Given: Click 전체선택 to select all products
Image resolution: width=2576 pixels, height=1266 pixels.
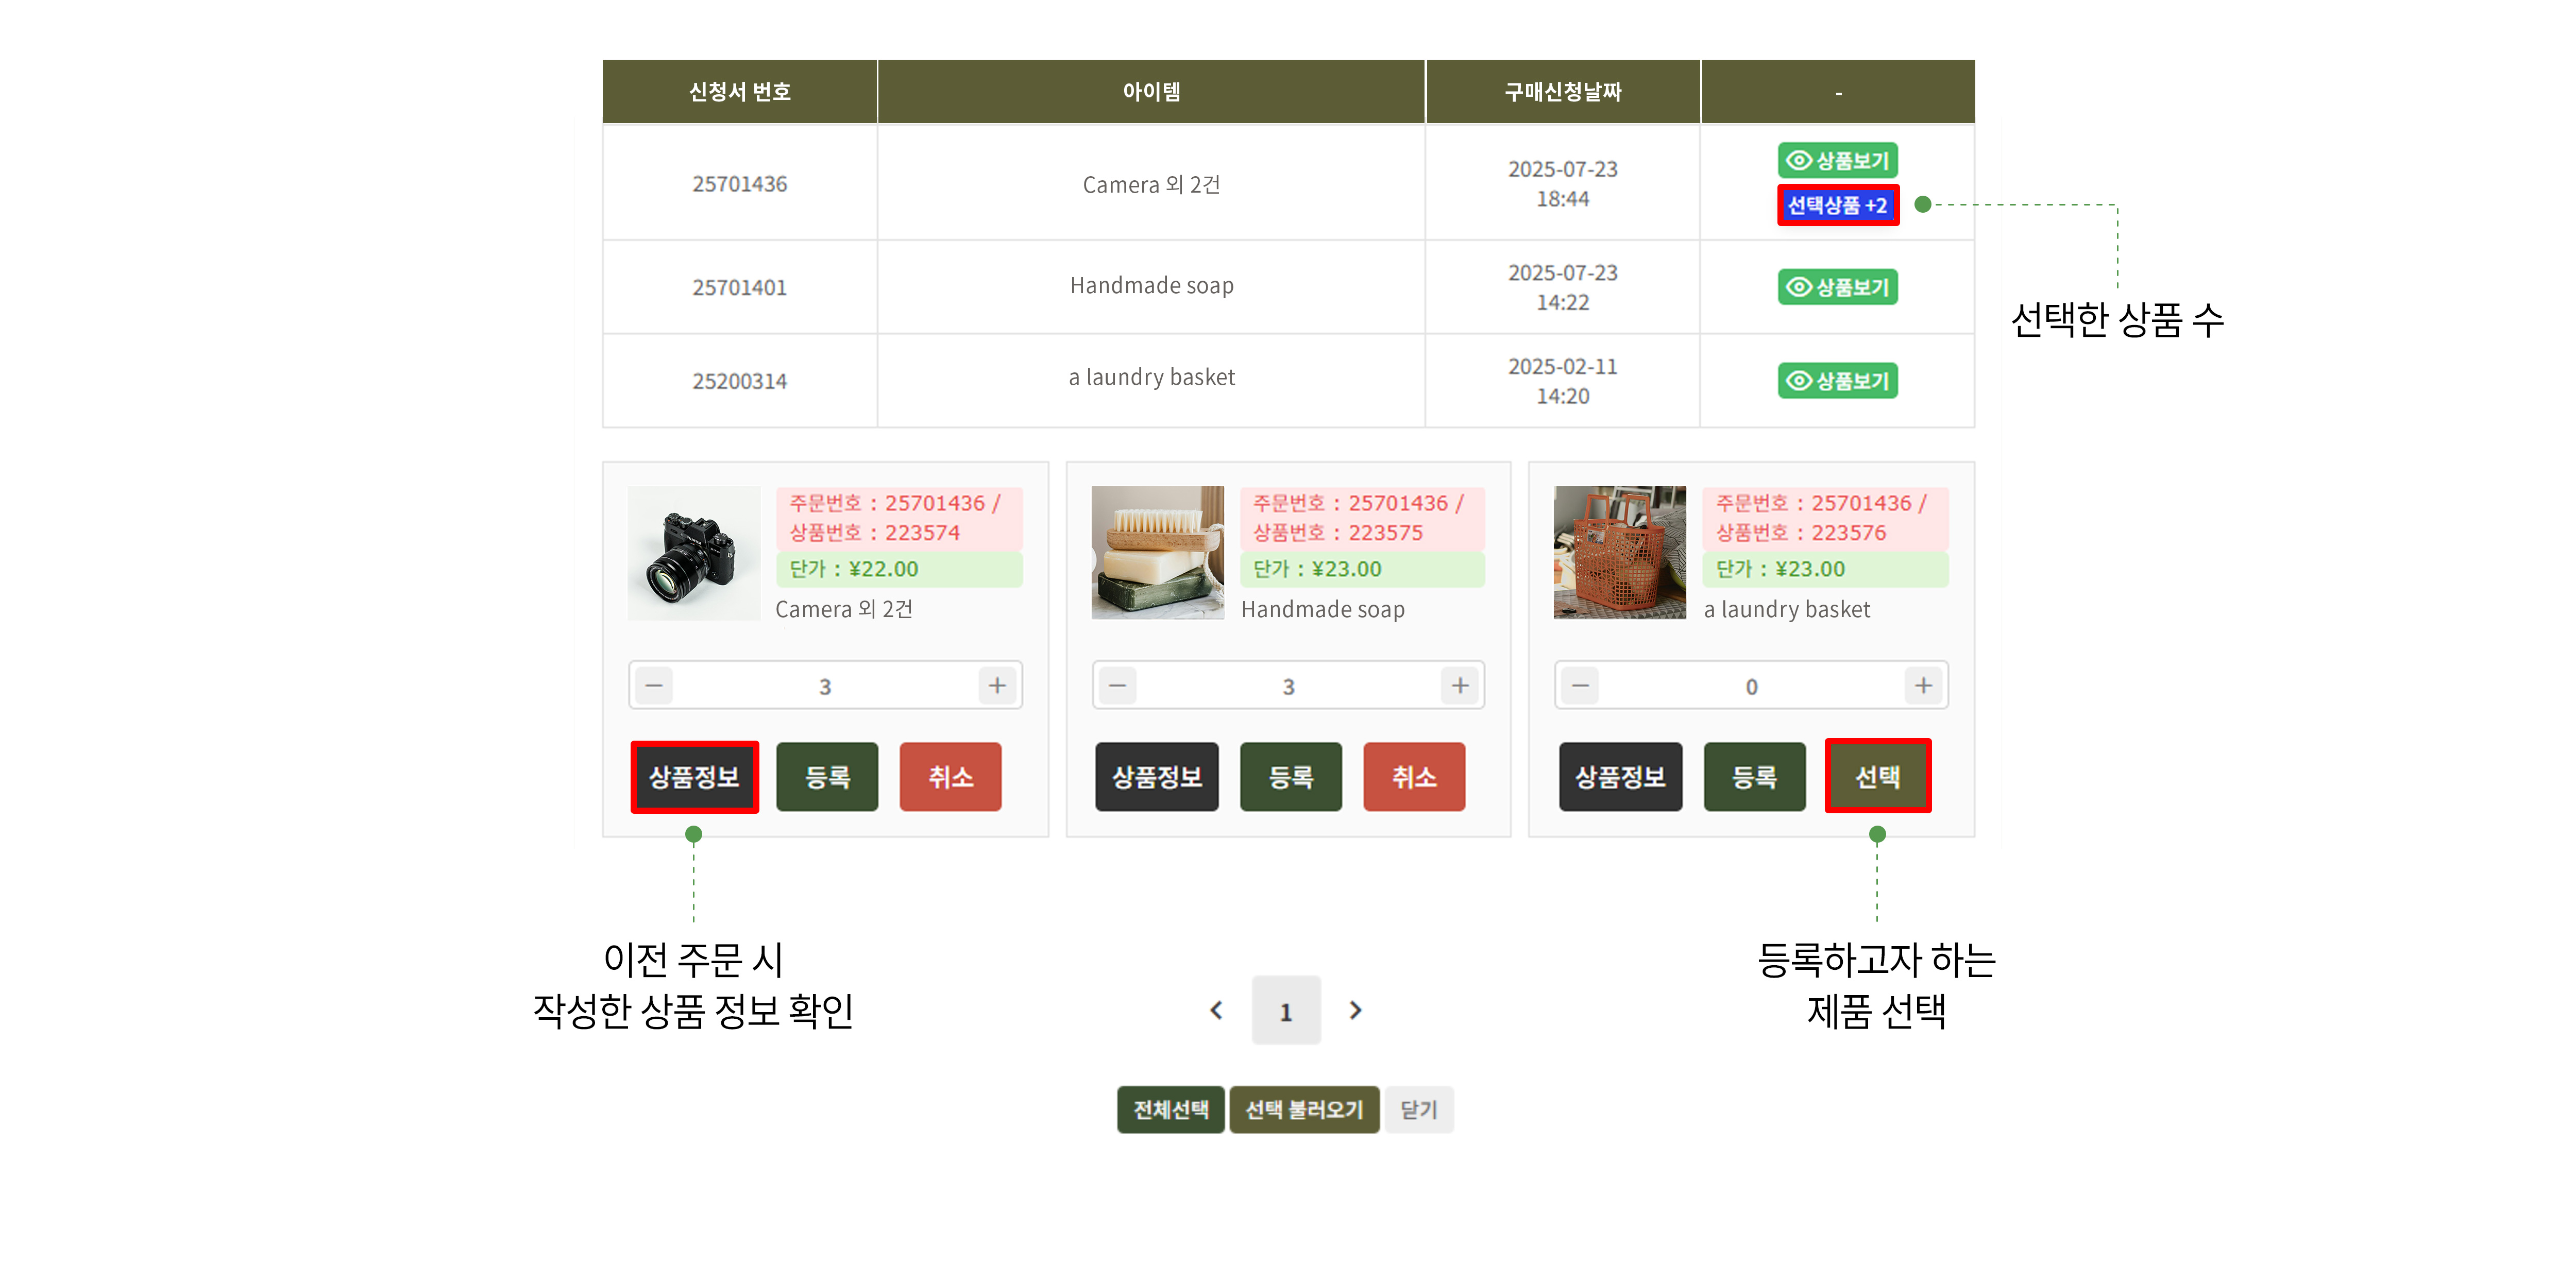Looking at the screenshot, I should pyautogui.click(x=1170, y=1110).
